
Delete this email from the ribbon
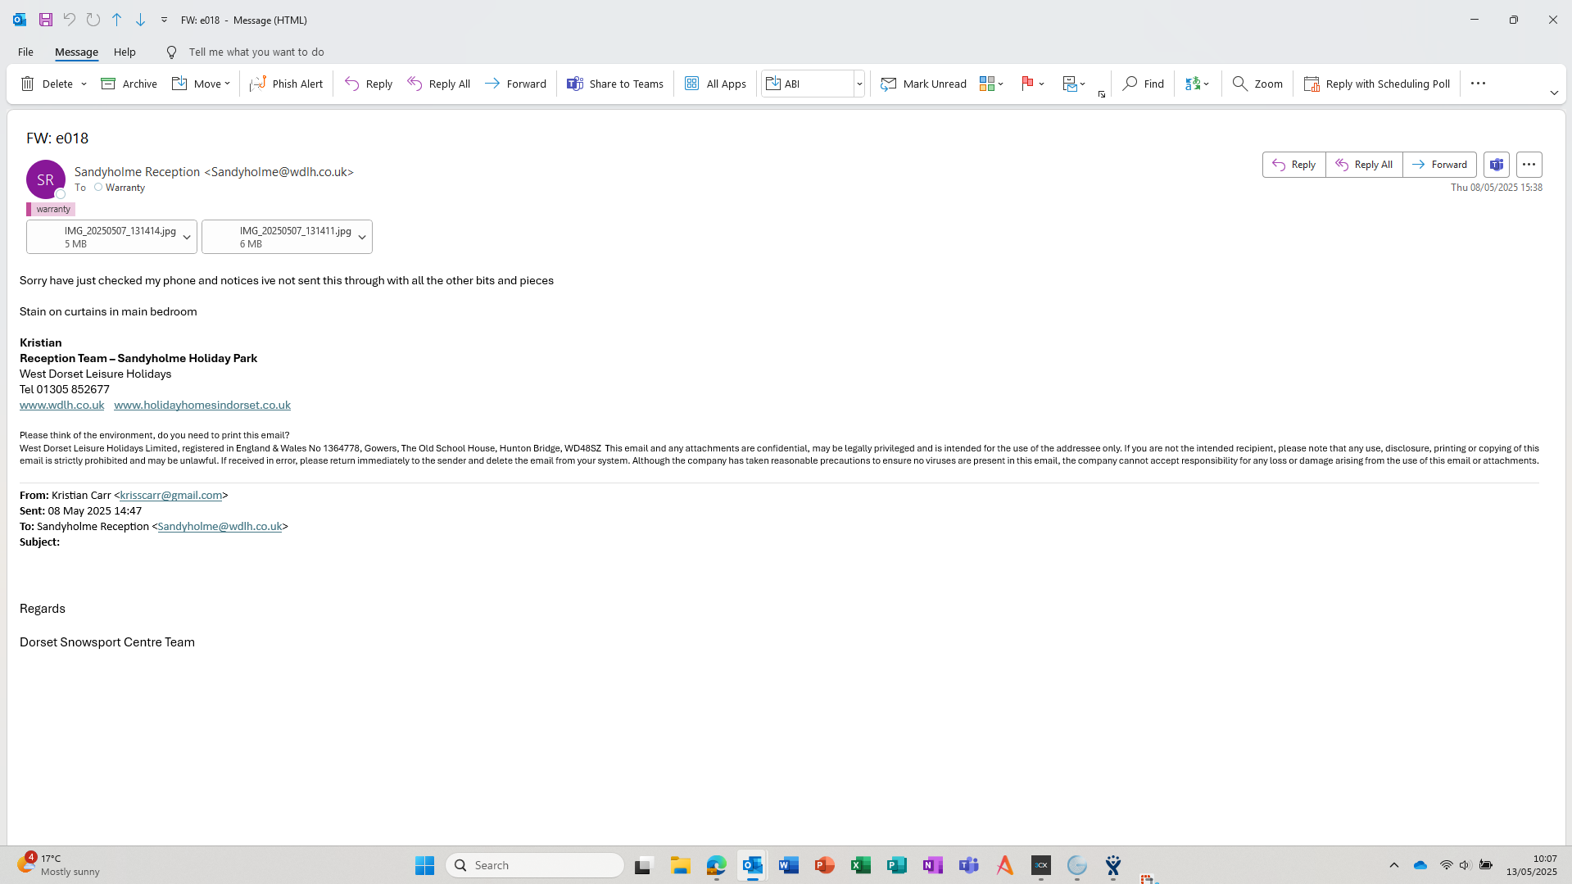pos(48,84)
